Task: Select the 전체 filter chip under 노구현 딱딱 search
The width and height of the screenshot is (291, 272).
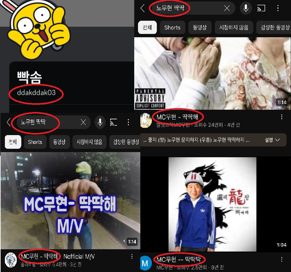Action: pos(13,142)
